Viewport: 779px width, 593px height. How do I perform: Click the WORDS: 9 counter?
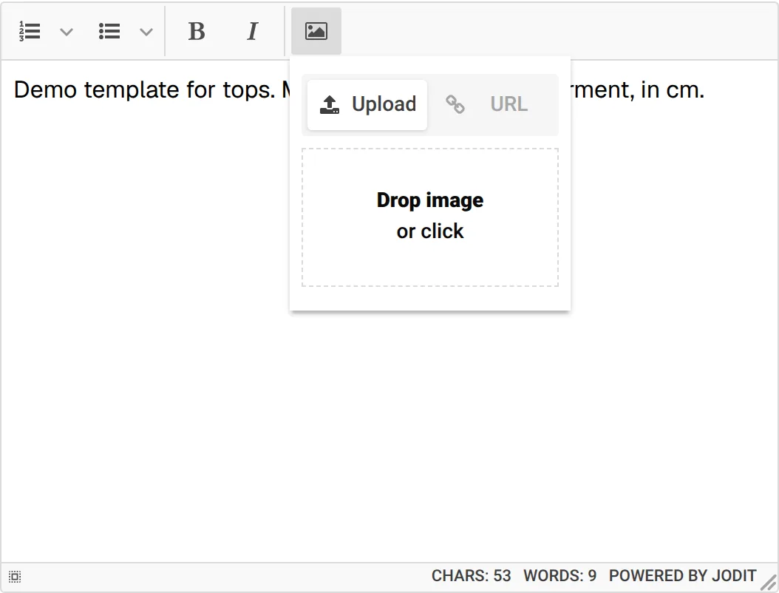pos(560,575)
